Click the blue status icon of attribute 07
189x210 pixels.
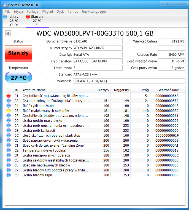tap(9, 115)
